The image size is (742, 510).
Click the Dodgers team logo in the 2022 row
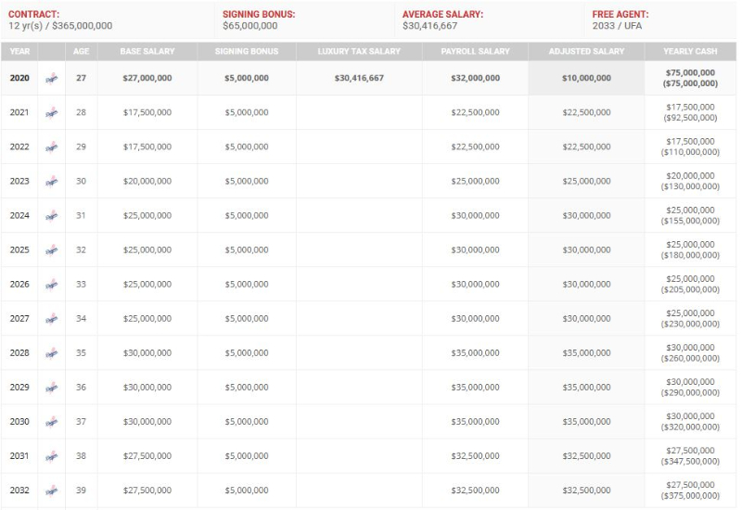(x=52, y=147)
